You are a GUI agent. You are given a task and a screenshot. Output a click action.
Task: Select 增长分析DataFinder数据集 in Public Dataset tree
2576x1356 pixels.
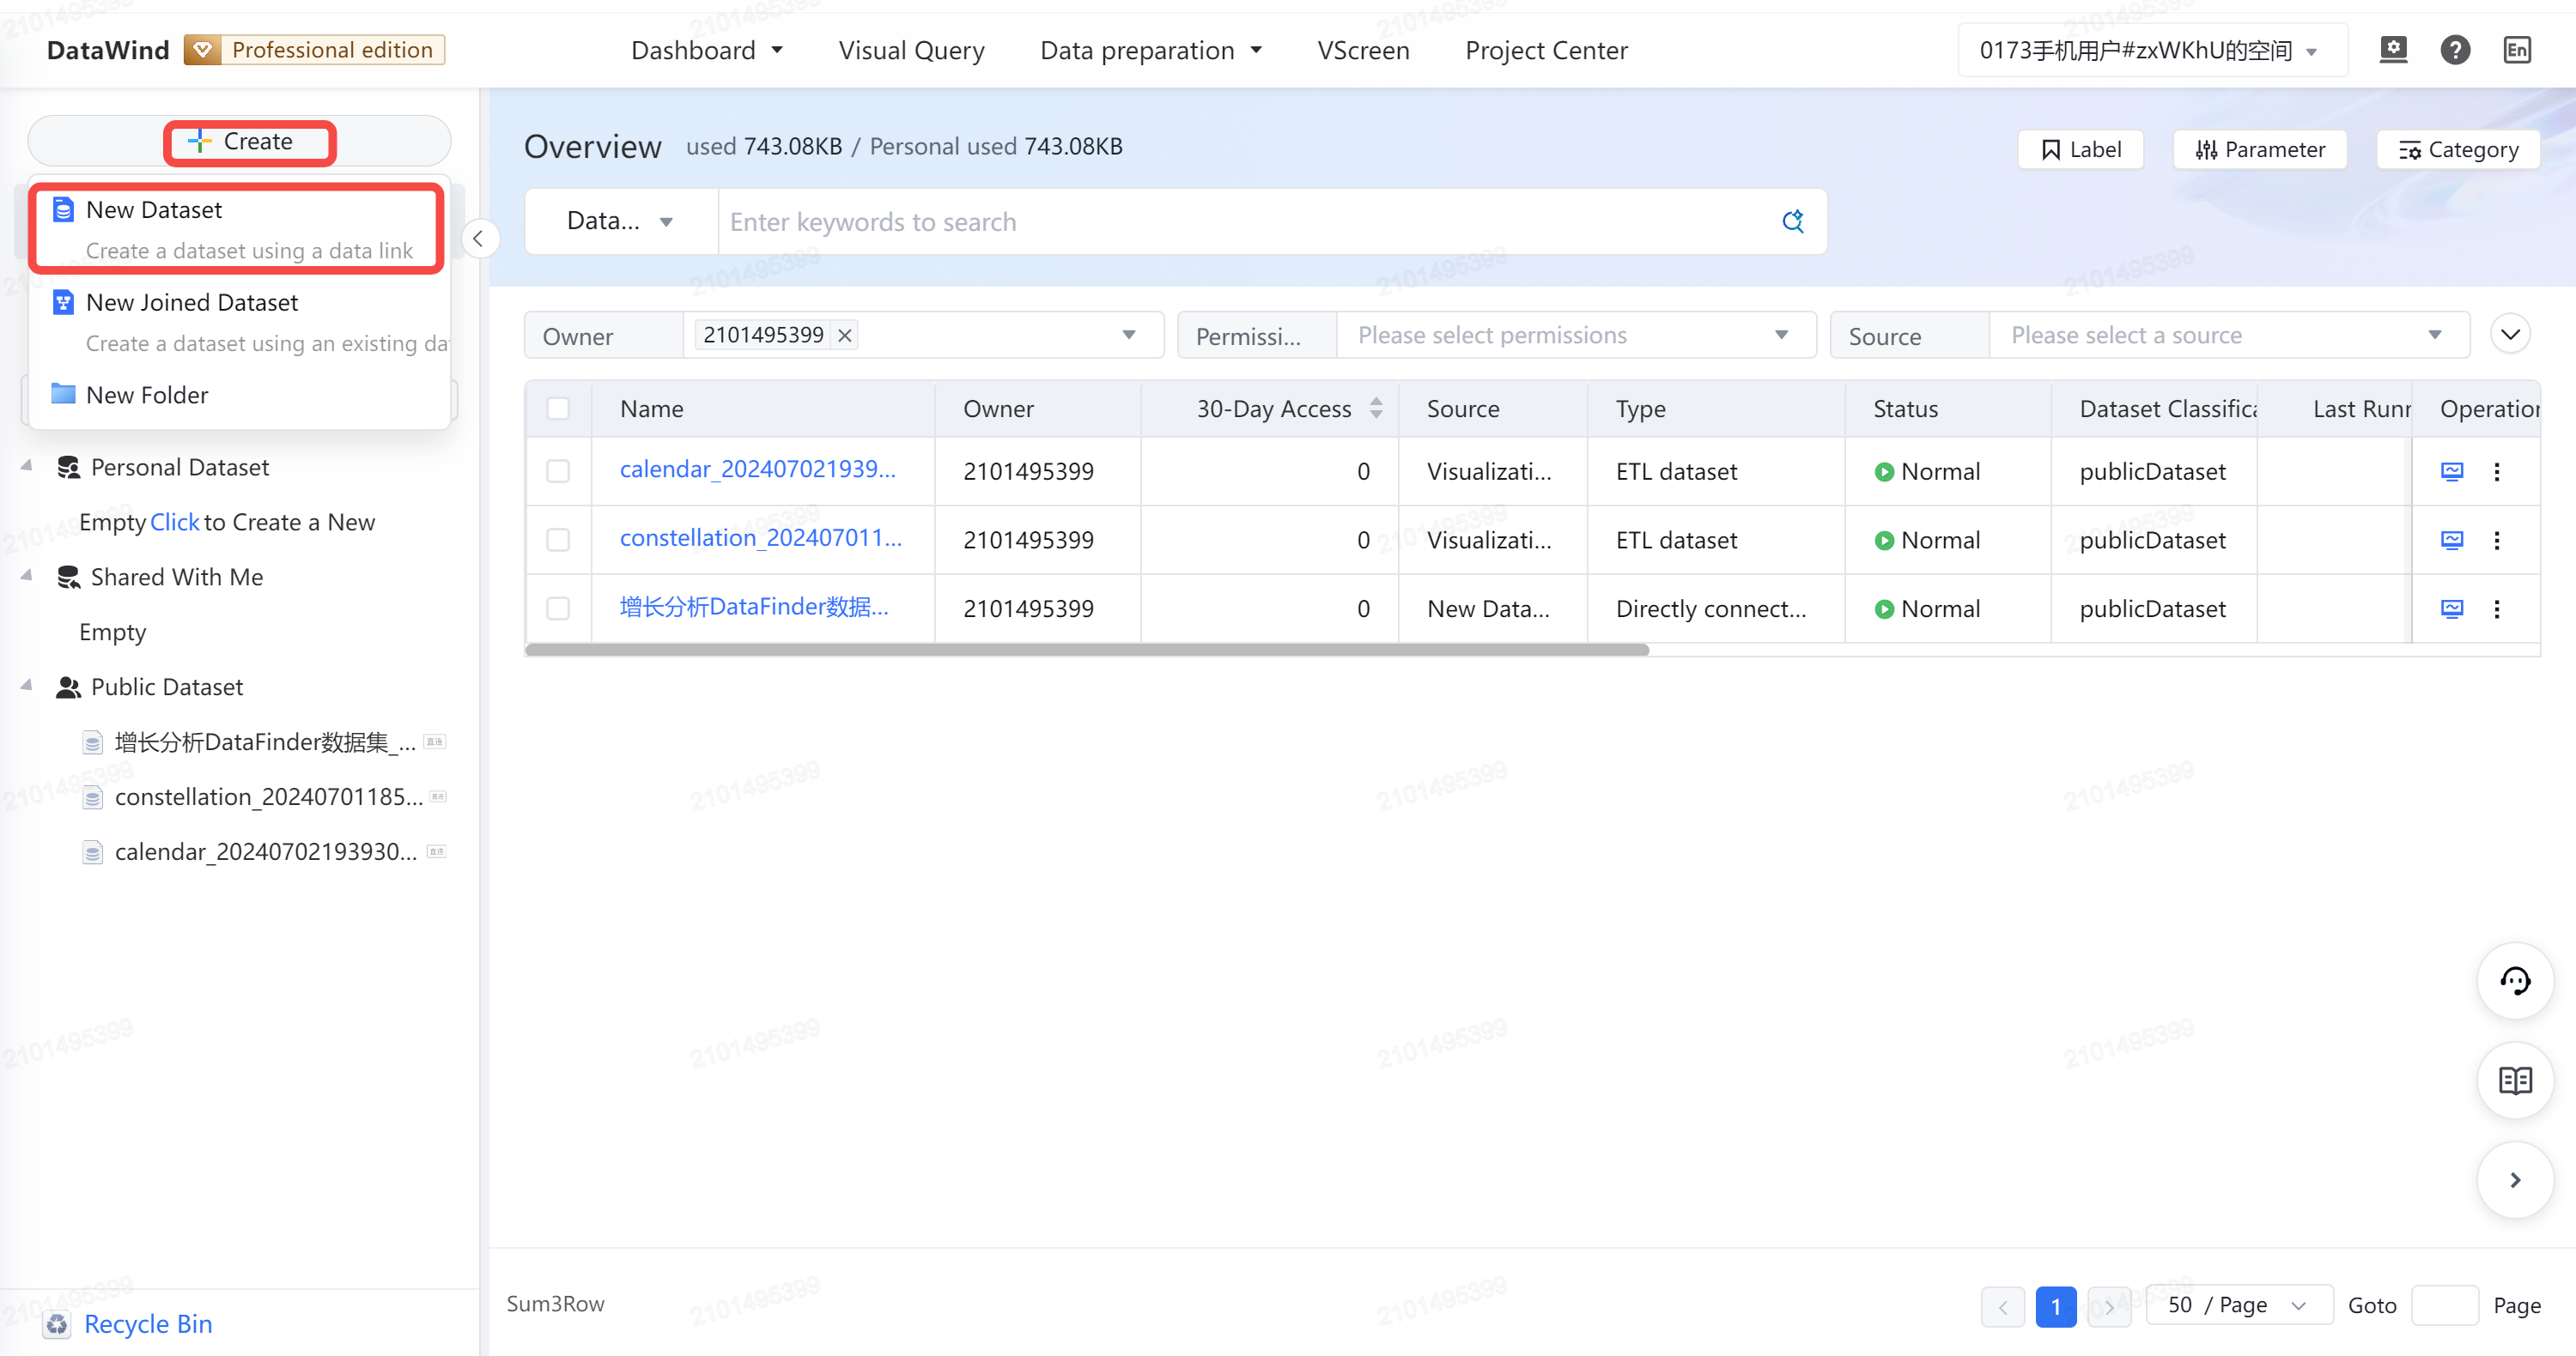(x=265, y=742)
